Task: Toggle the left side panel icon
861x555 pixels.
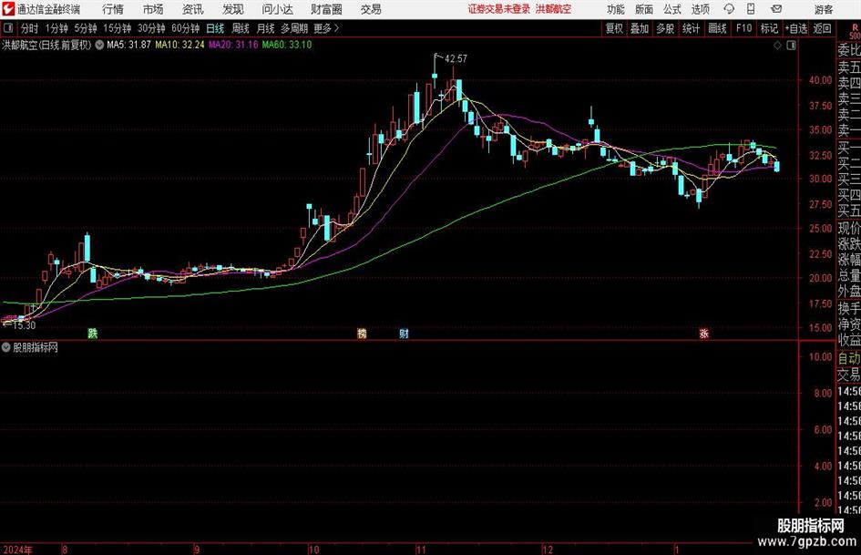Action: tap(7, 28)
